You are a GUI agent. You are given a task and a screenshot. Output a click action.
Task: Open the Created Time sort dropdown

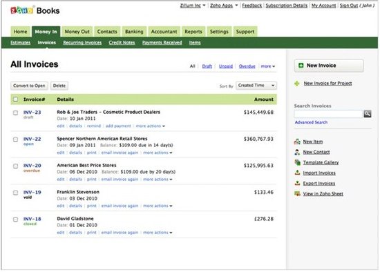tap(256, 86)
